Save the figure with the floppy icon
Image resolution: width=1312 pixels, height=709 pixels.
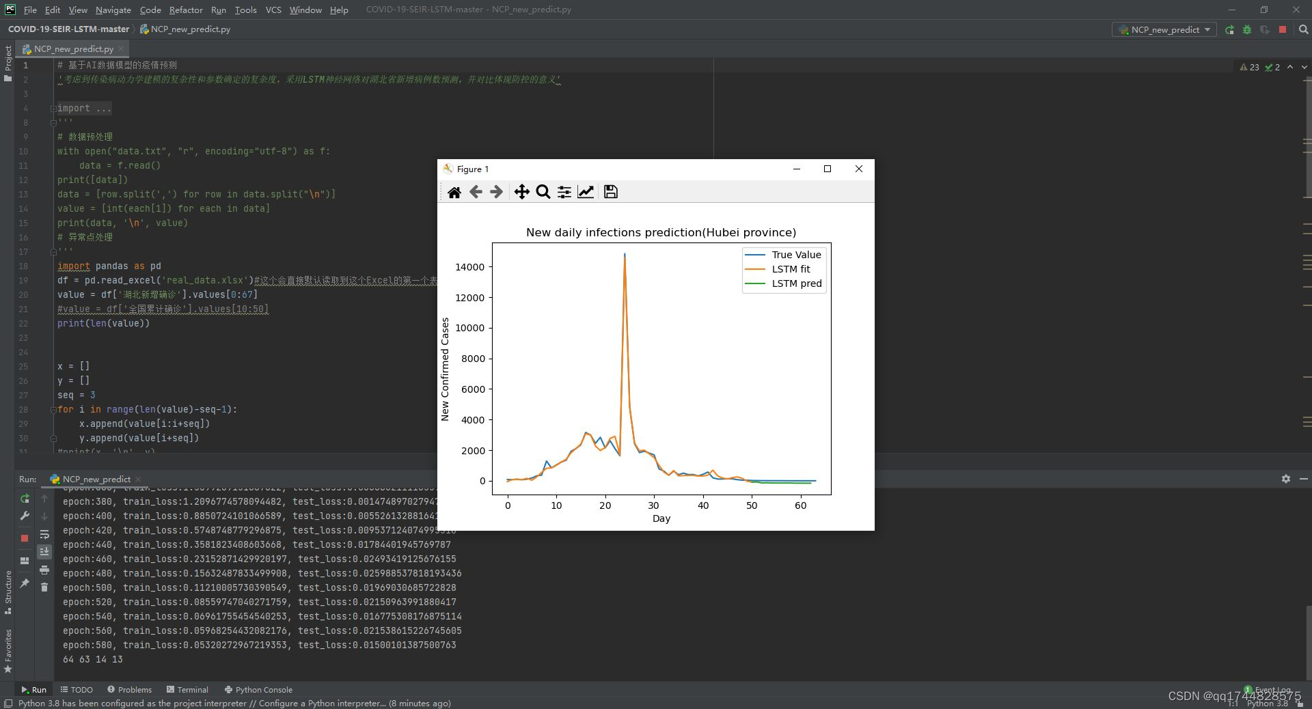click(x=611, y=192)
